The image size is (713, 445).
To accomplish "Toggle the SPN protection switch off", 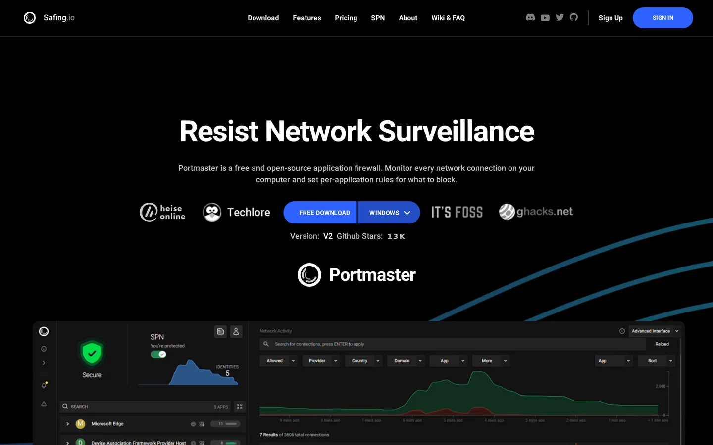I will point(158,355).
